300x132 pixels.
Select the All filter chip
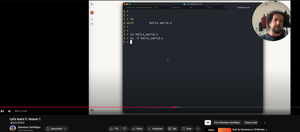click(208, 123)
